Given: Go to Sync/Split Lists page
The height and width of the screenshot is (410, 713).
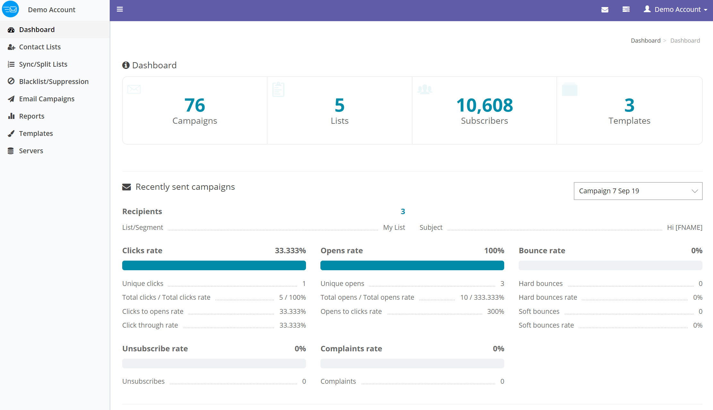Looking at the screenshot, I should (55, 64).
